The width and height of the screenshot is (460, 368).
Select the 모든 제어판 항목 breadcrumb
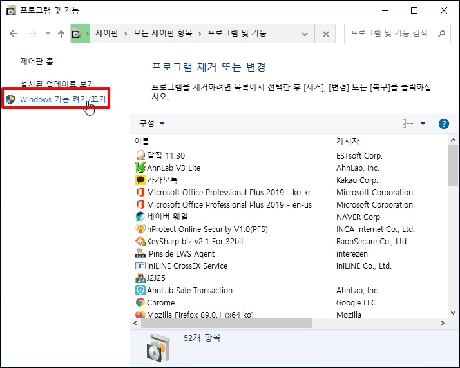click(163, 33)
